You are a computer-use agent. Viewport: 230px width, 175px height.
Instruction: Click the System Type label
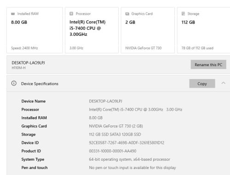tap(33, 159)
